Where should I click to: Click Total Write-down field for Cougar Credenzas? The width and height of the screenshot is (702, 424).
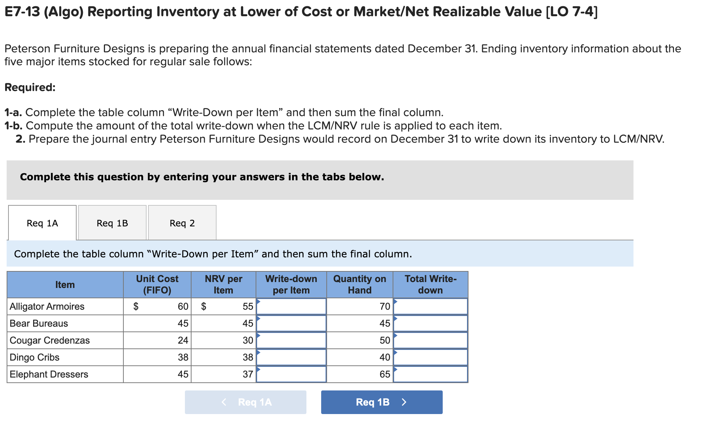pos(430,340)
